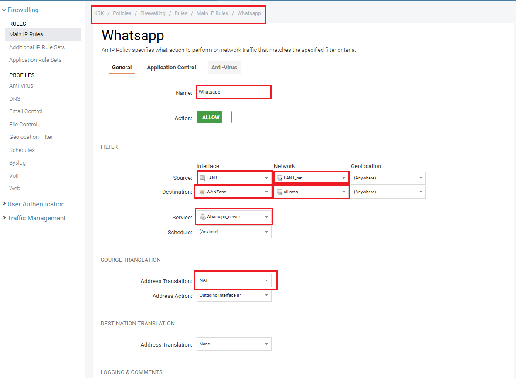516x378 pixels.
Task: Click the all-nets network icon
Action: [279, 192]
